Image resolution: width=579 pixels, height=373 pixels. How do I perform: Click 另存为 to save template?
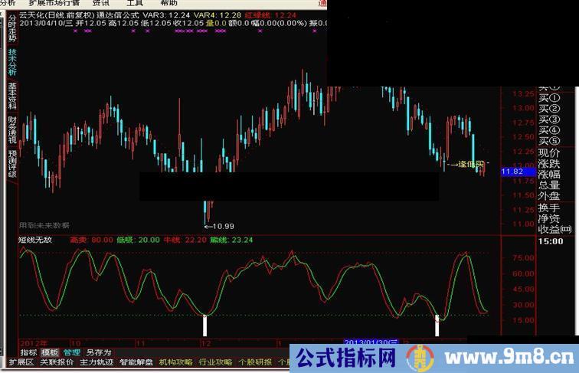pos(99,352)
